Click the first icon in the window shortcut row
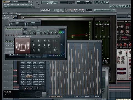Viewport: 133px width, 100px height. 95,2
